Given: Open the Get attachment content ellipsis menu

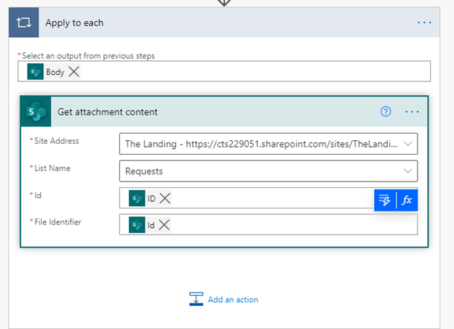Looking at the screenshot, I should pos(412,112).
